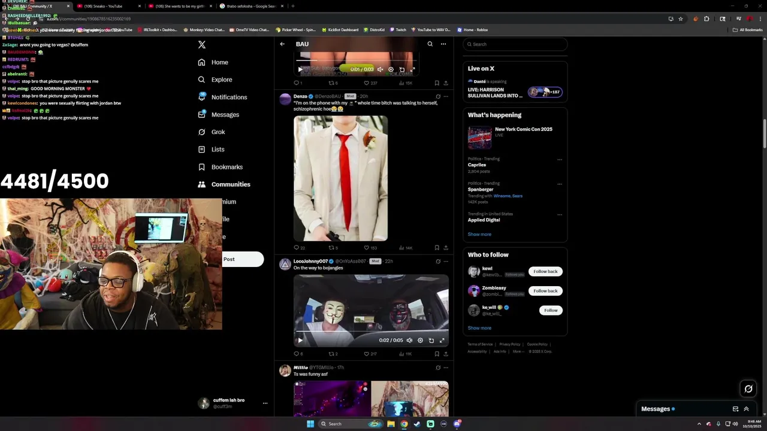The width and height of the screenshot is (767, 431).
Task: Click Grok explain icon on LocoJohnny007's post
Action: [438, 262]
